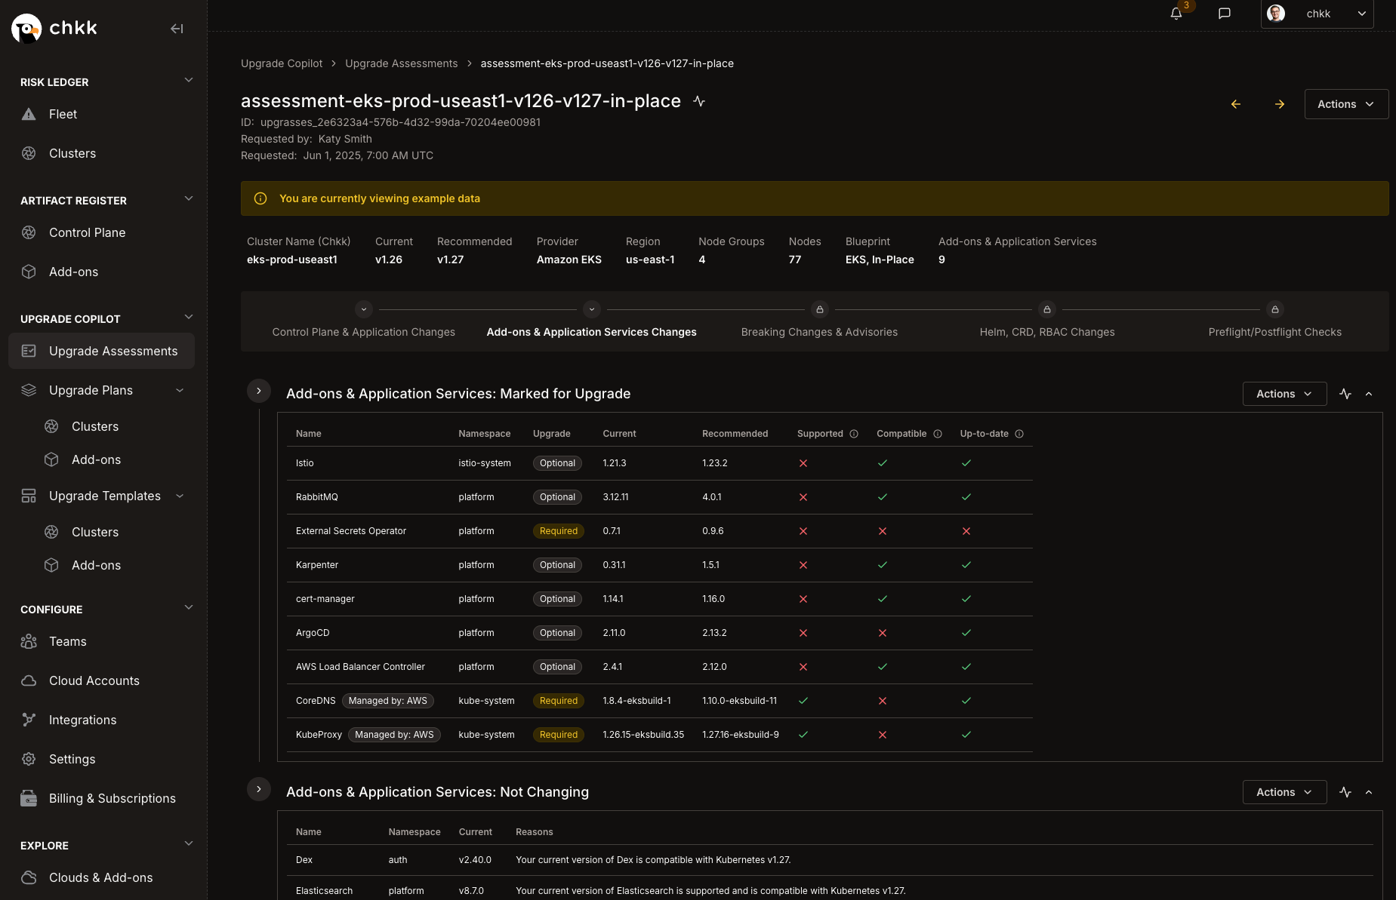1396x900 pixels.
Task: Go to previous assessment arrow
Action: [1236, 104]
